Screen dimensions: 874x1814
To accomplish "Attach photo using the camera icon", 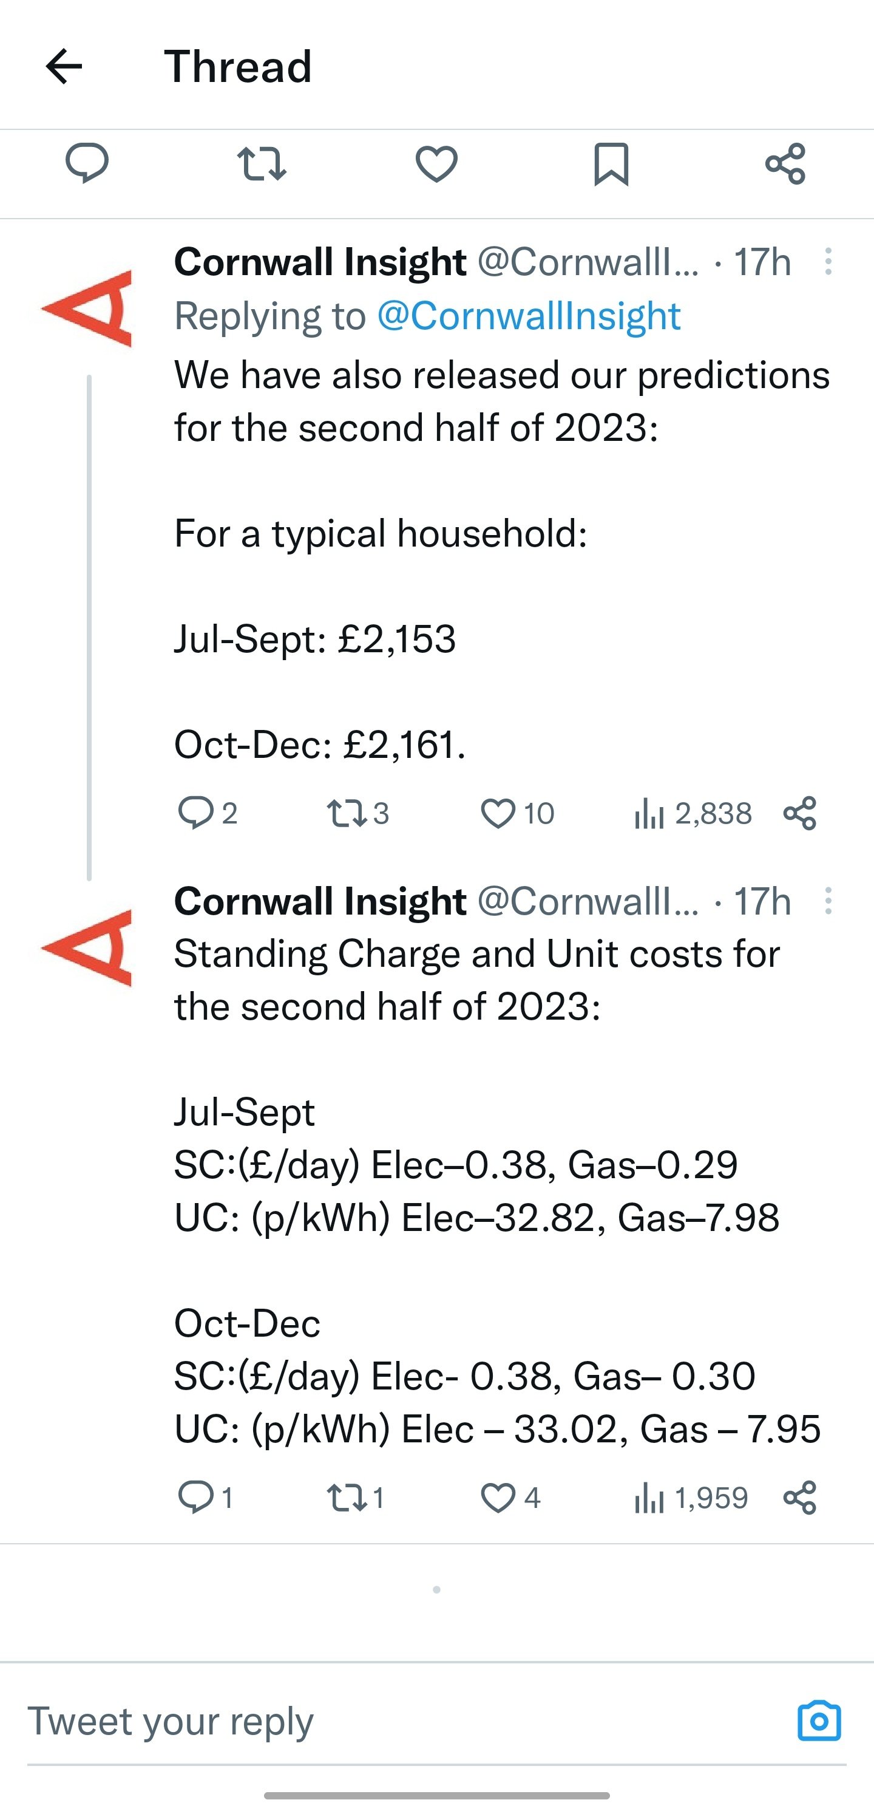I will (819, 1721).
